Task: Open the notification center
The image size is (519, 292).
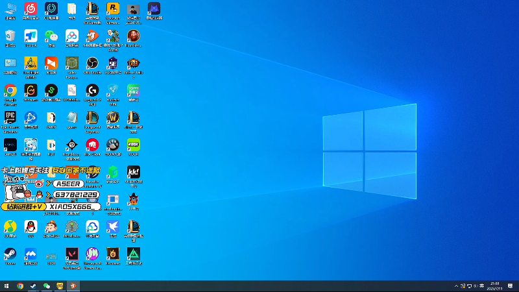Action: click(x=510, y=286)
